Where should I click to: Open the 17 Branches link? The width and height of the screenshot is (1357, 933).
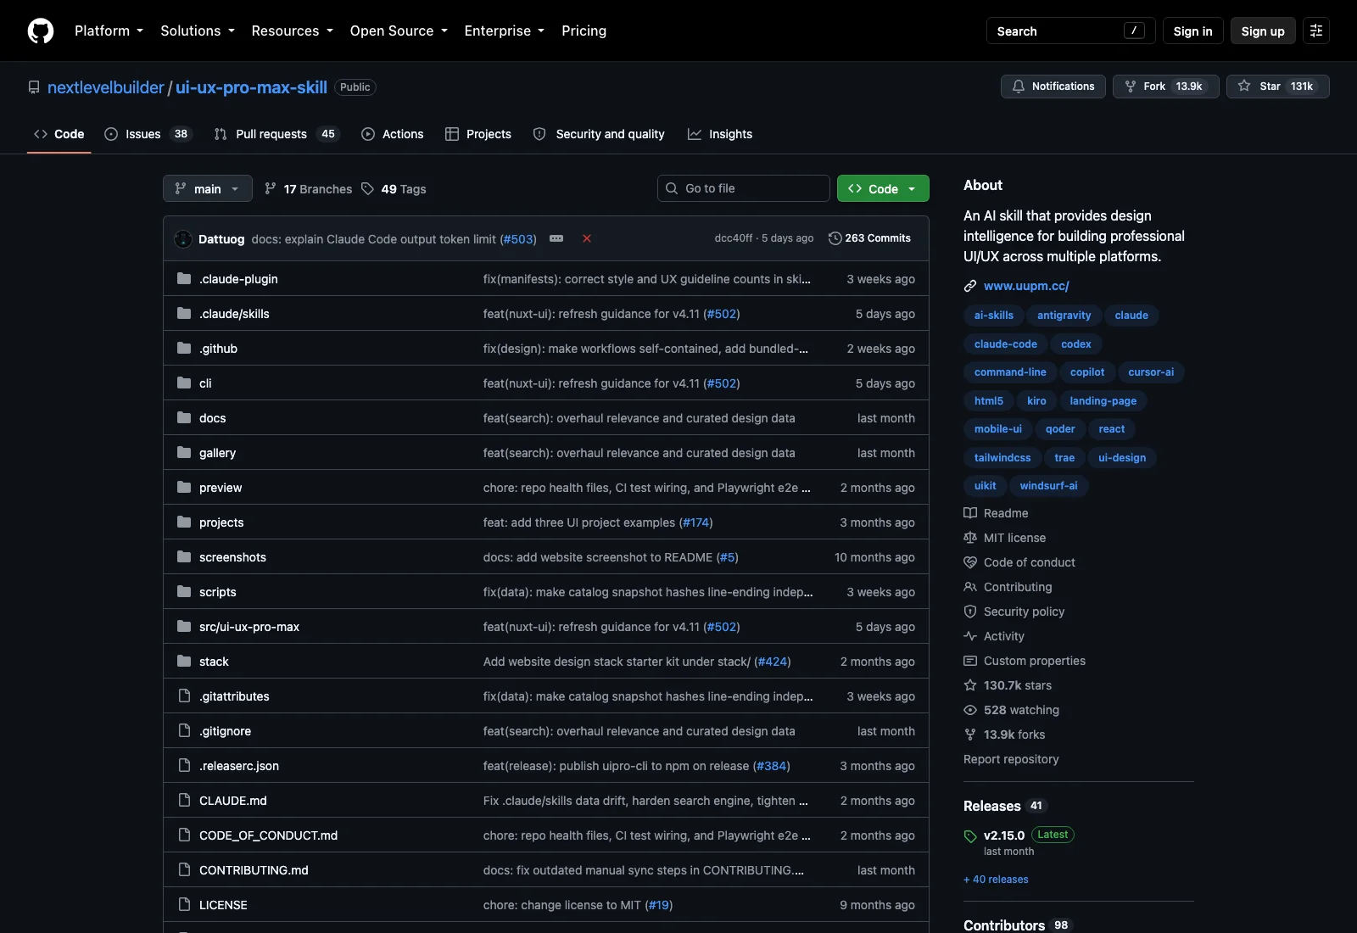[308, 189]
